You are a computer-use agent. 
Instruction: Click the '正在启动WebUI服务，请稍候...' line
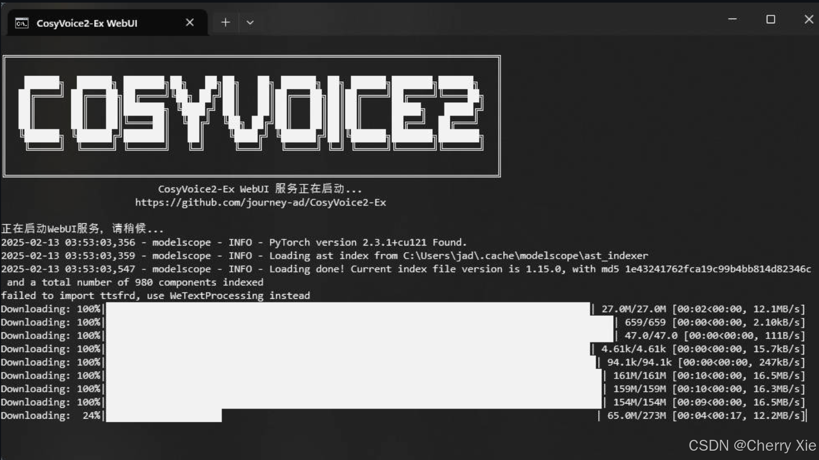[x=82, y=228]
